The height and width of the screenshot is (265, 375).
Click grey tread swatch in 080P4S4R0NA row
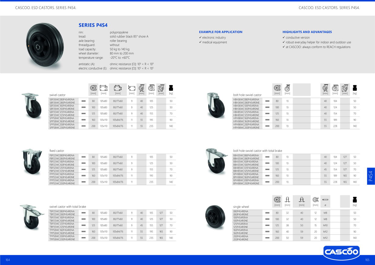point(268,213)
